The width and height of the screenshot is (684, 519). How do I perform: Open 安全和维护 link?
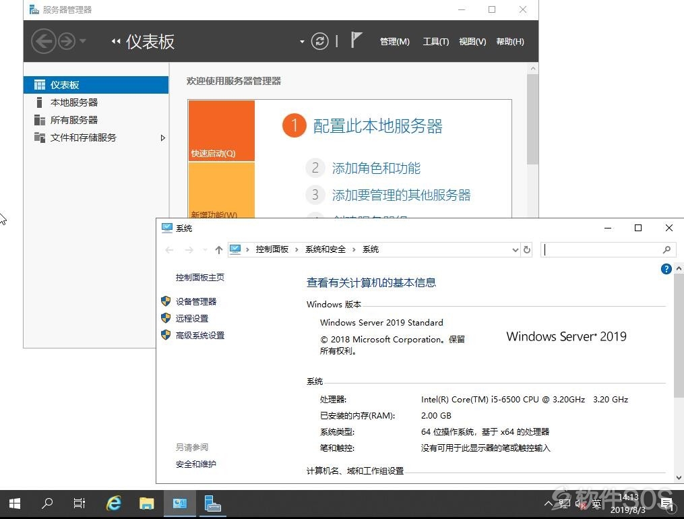pyautogui.click(x=196, y=464)
